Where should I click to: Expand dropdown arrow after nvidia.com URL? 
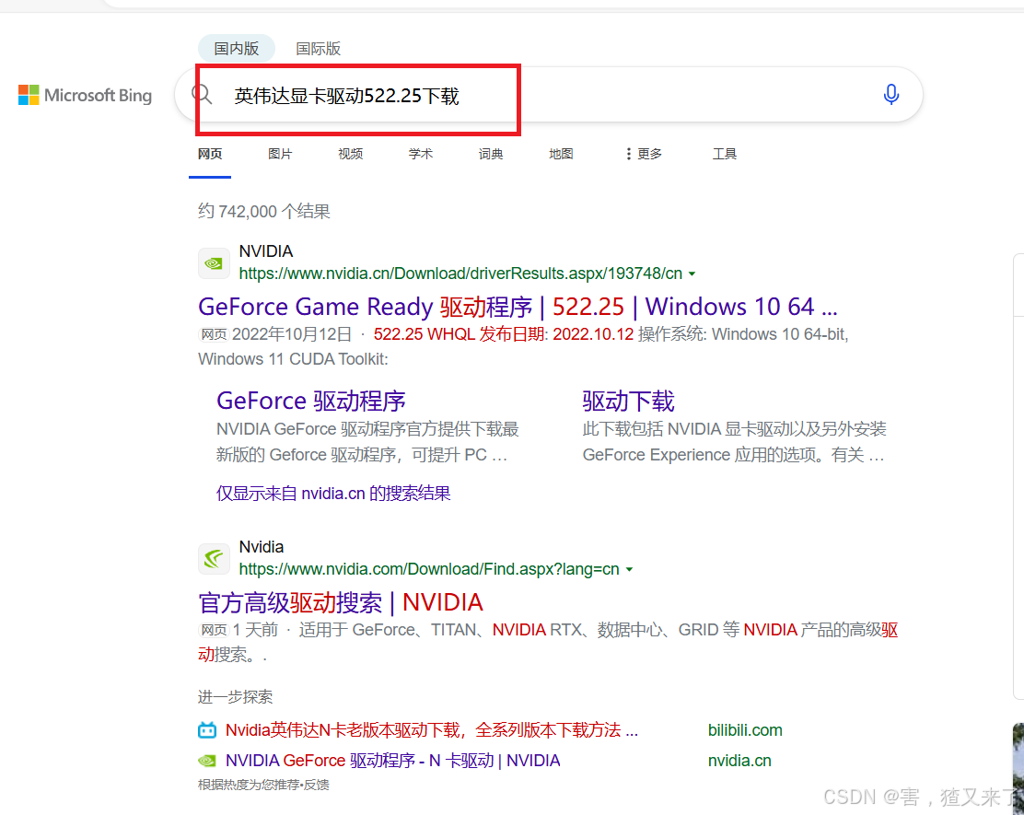coord(630,570)
